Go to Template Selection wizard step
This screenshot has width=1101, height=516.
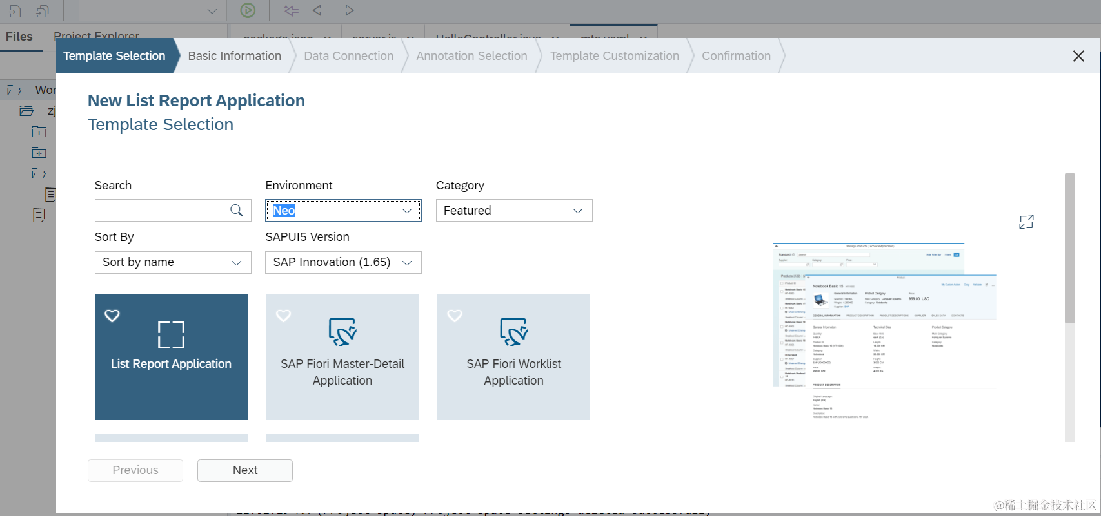pos(114,56)
